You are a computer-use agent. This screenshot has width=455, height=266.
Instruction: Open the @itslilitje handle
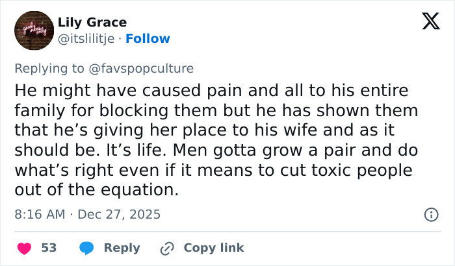(x=86, y=38)
